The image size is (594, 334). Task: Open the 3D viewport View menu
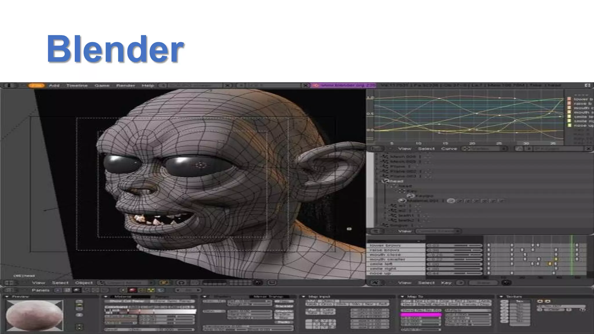[38, 283]
